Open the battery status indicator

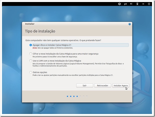(x=143, y=4)
